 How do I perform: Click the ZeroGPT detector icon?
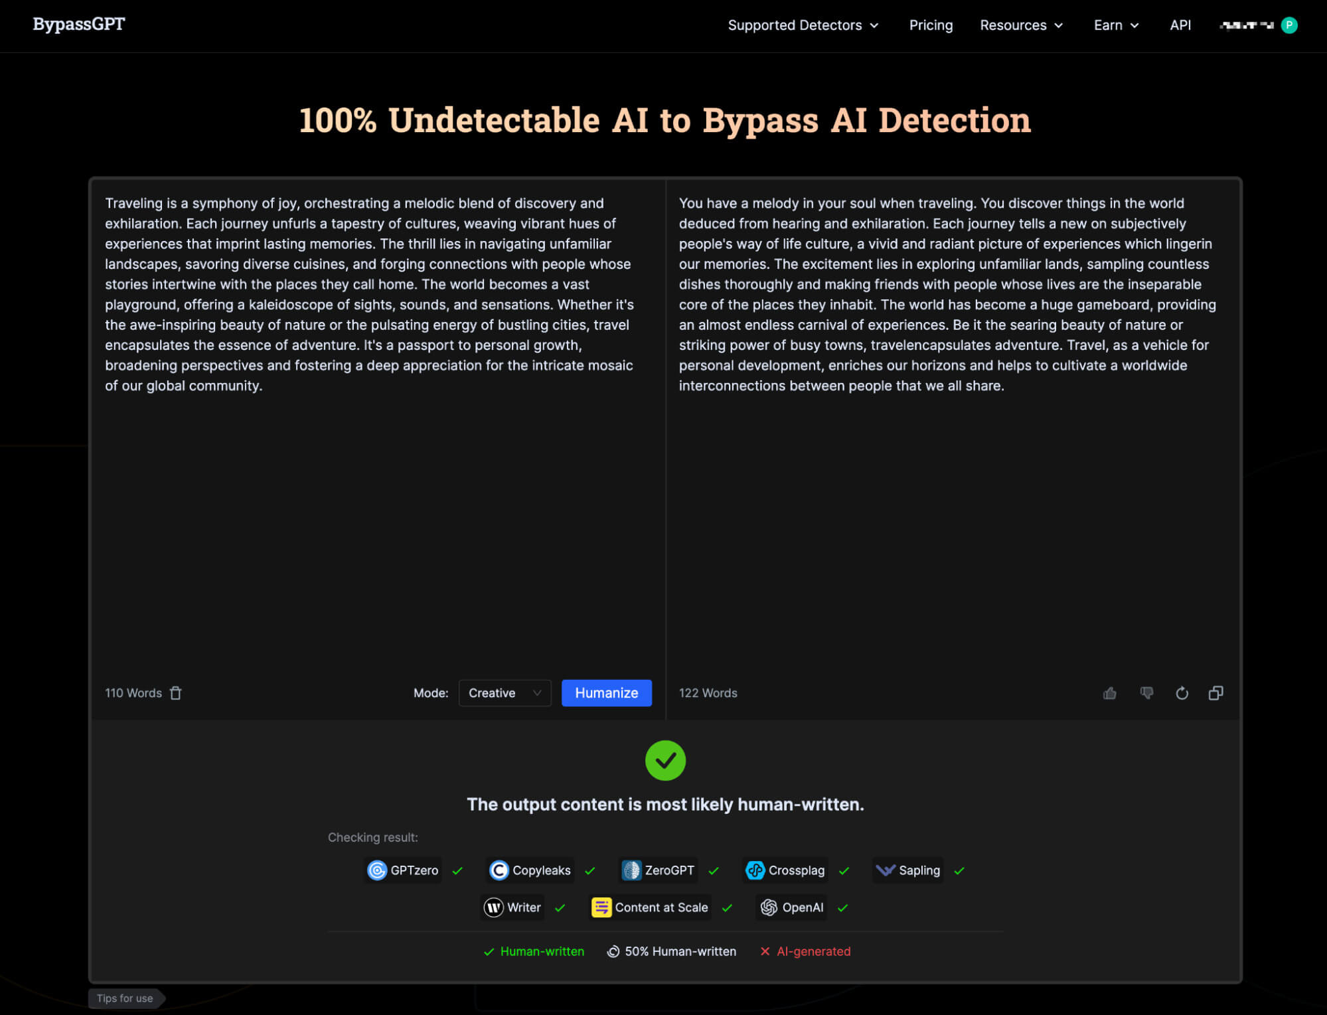(x=631, y=870)
